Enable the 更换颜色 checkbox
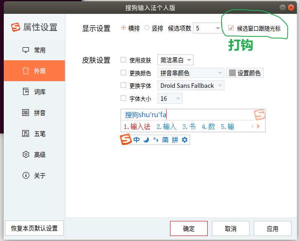Viewport: 299px width, 241px height. (x=124, y=72)
